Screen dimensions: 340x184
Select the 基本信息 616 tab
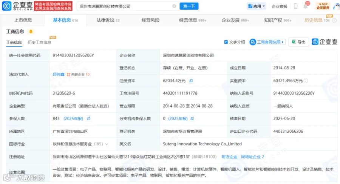tap(65, 20)
